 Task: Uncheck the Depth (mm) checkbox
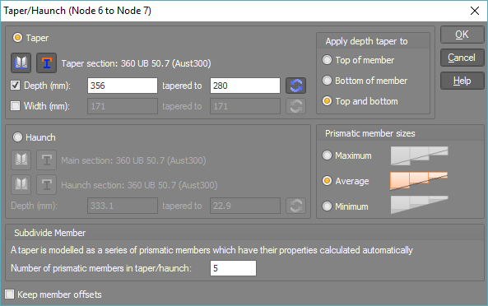[x=16, y=86]
